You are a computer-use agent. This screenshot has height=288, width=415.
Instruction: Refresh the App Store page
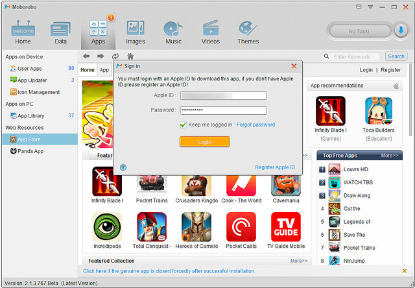pos(115,56)
